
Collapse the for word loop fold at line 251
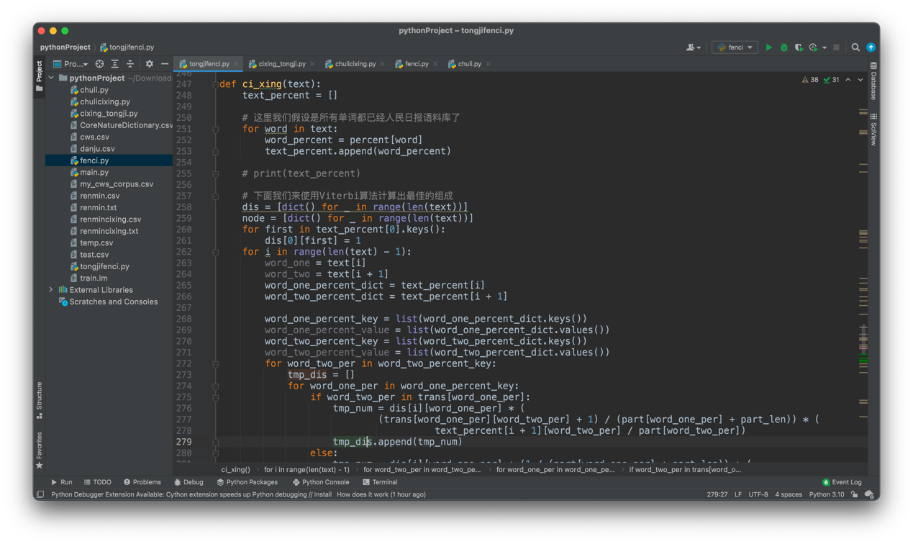pos(215,129)
